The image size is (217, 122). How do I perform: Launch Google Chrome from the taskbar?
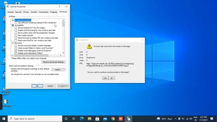coord(113,119)
